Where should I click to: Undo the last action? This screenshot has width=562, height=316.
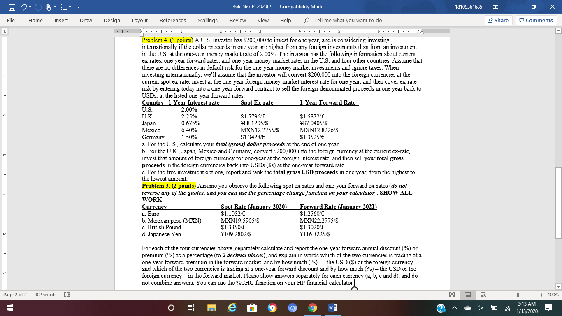[23, 7]
